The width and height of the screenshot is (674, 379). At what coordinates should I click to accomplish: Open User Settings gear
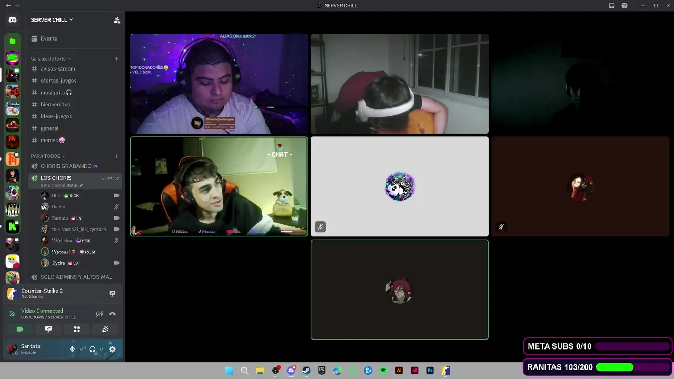tap(112, 349)
